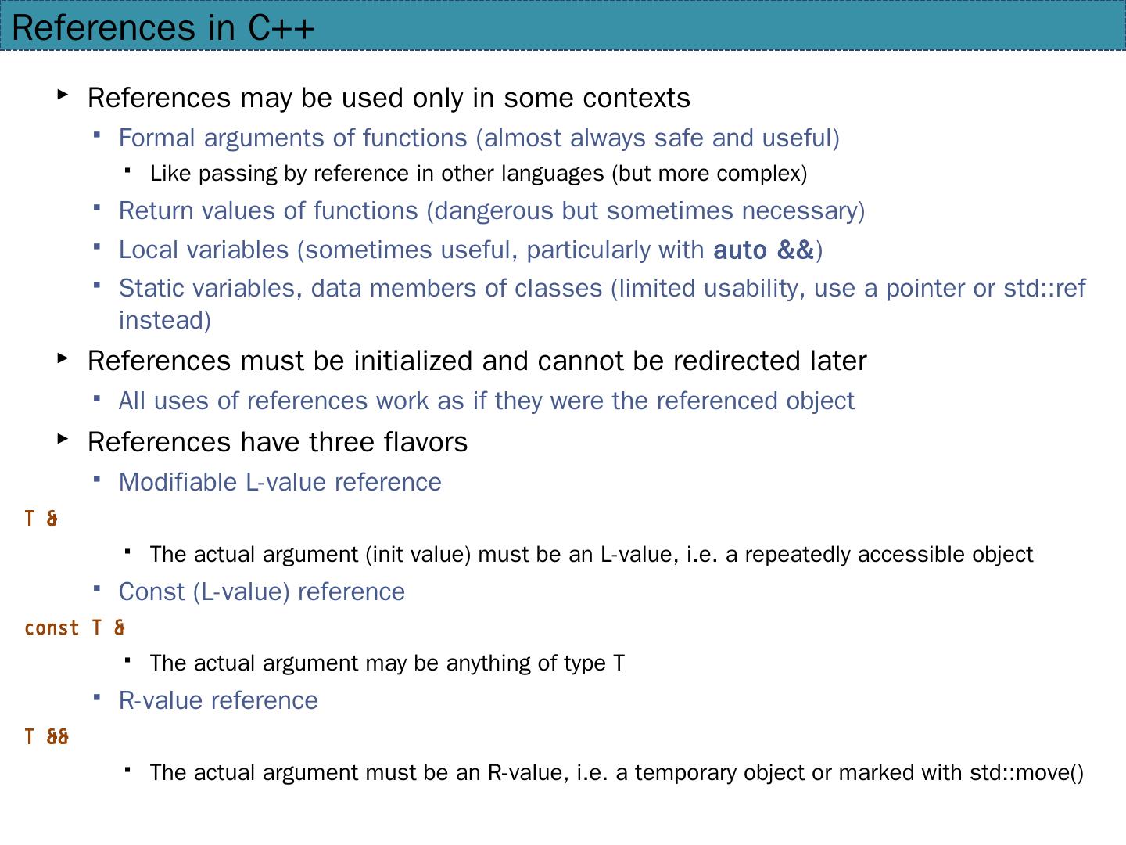
Task: Click the "must be an L-value" explanation line
Action: 591,555
